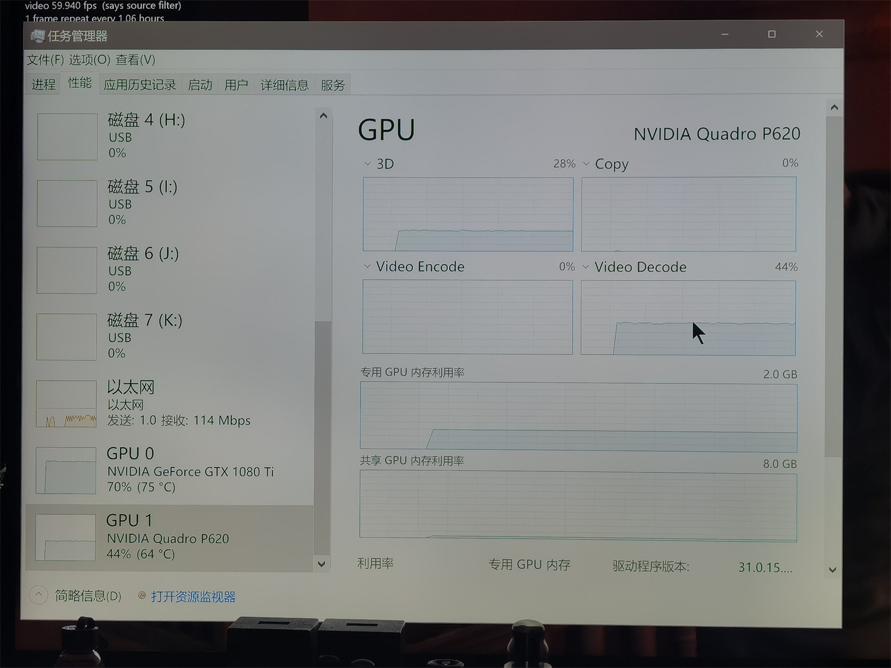
Task: Click the Copy engine usage graph
Action: click(688, 214)
